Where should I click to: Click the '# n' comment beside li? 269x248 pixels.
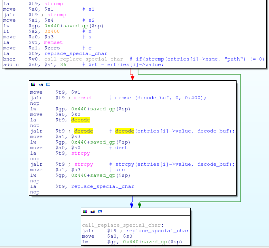point(87,31)
